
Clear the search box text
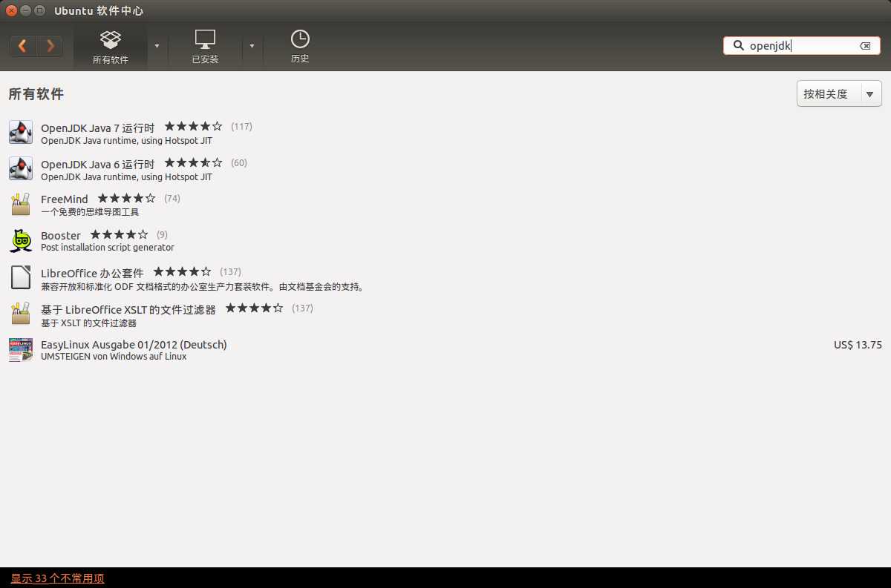pyautogui.click(x=865, y=46)
